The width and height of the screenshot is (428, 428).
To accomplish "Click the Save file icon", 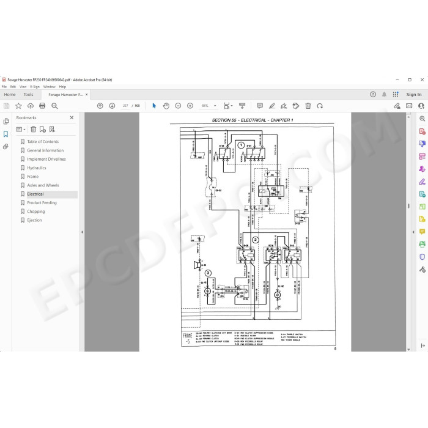I will point(6,106).
